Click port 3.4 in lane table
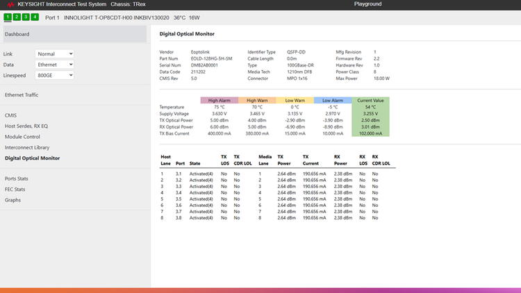 (x=179, y=193)
